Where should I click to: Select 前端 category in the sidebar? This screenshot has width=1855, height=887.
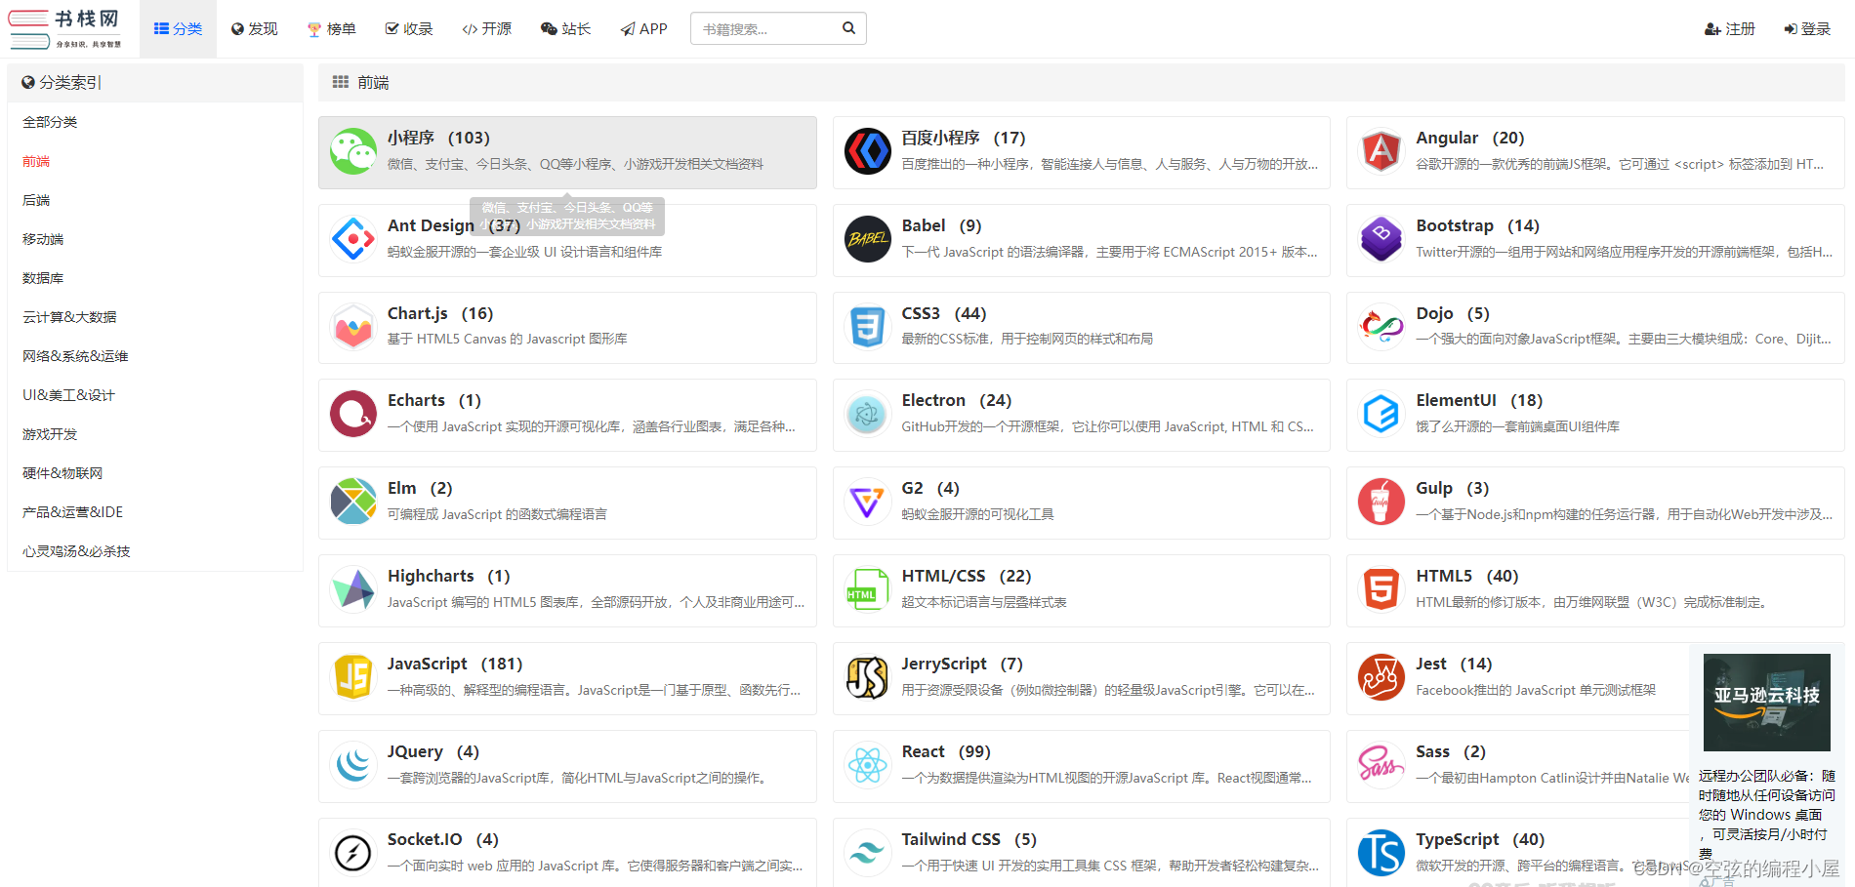tap(36, 161)
